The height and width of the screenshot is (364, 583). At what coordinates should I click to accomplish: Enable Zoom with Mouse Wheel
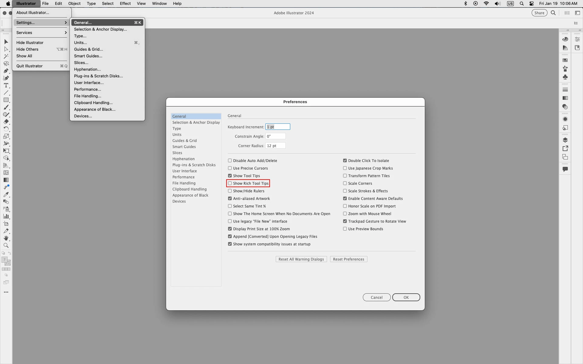coord(345,214)
